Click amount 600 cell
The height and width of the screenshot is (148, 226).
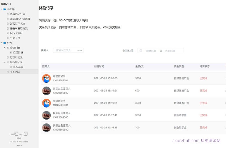pyautogui.click(x=137, y=91)
